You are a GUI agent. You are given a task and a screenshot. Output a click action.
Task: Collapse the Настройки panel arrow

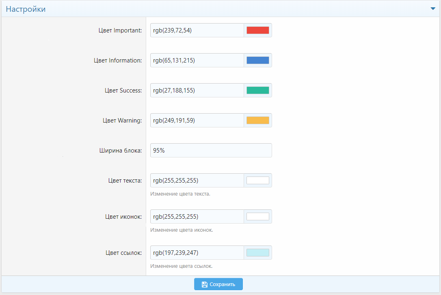(x=433, y=9)
